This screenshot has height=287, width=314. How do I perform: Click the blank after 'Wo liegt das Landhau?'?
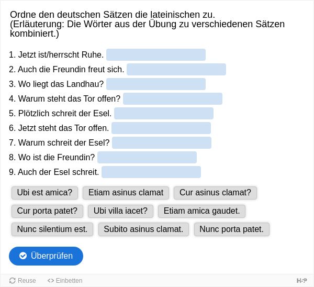coord(156,84)
